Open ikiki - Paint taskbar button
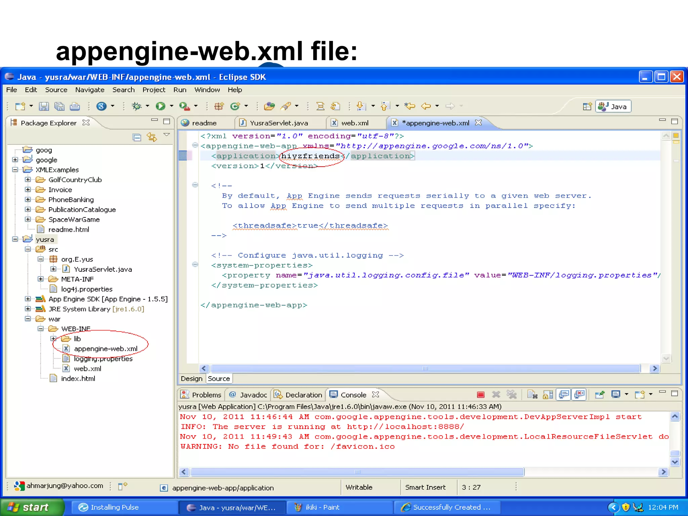688x516 pixels. click(339, 507)
